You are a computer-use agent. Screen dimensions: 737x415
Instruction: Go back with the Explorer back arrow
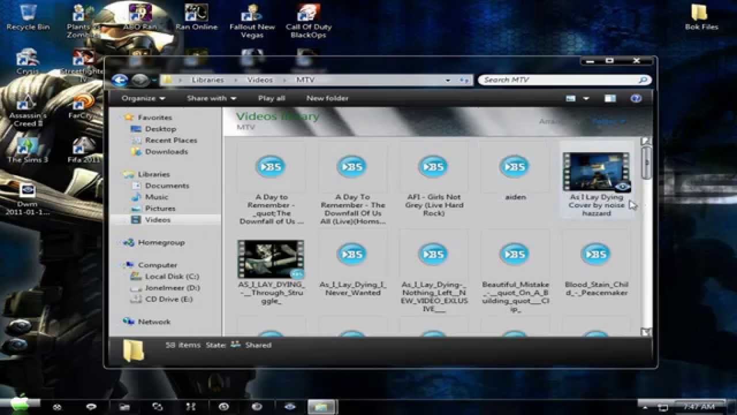pos(120,80)
